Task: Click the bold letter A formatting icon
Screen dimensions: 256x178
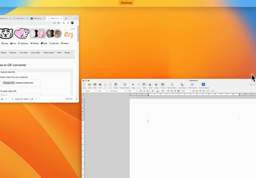Action: pos(141,91)
